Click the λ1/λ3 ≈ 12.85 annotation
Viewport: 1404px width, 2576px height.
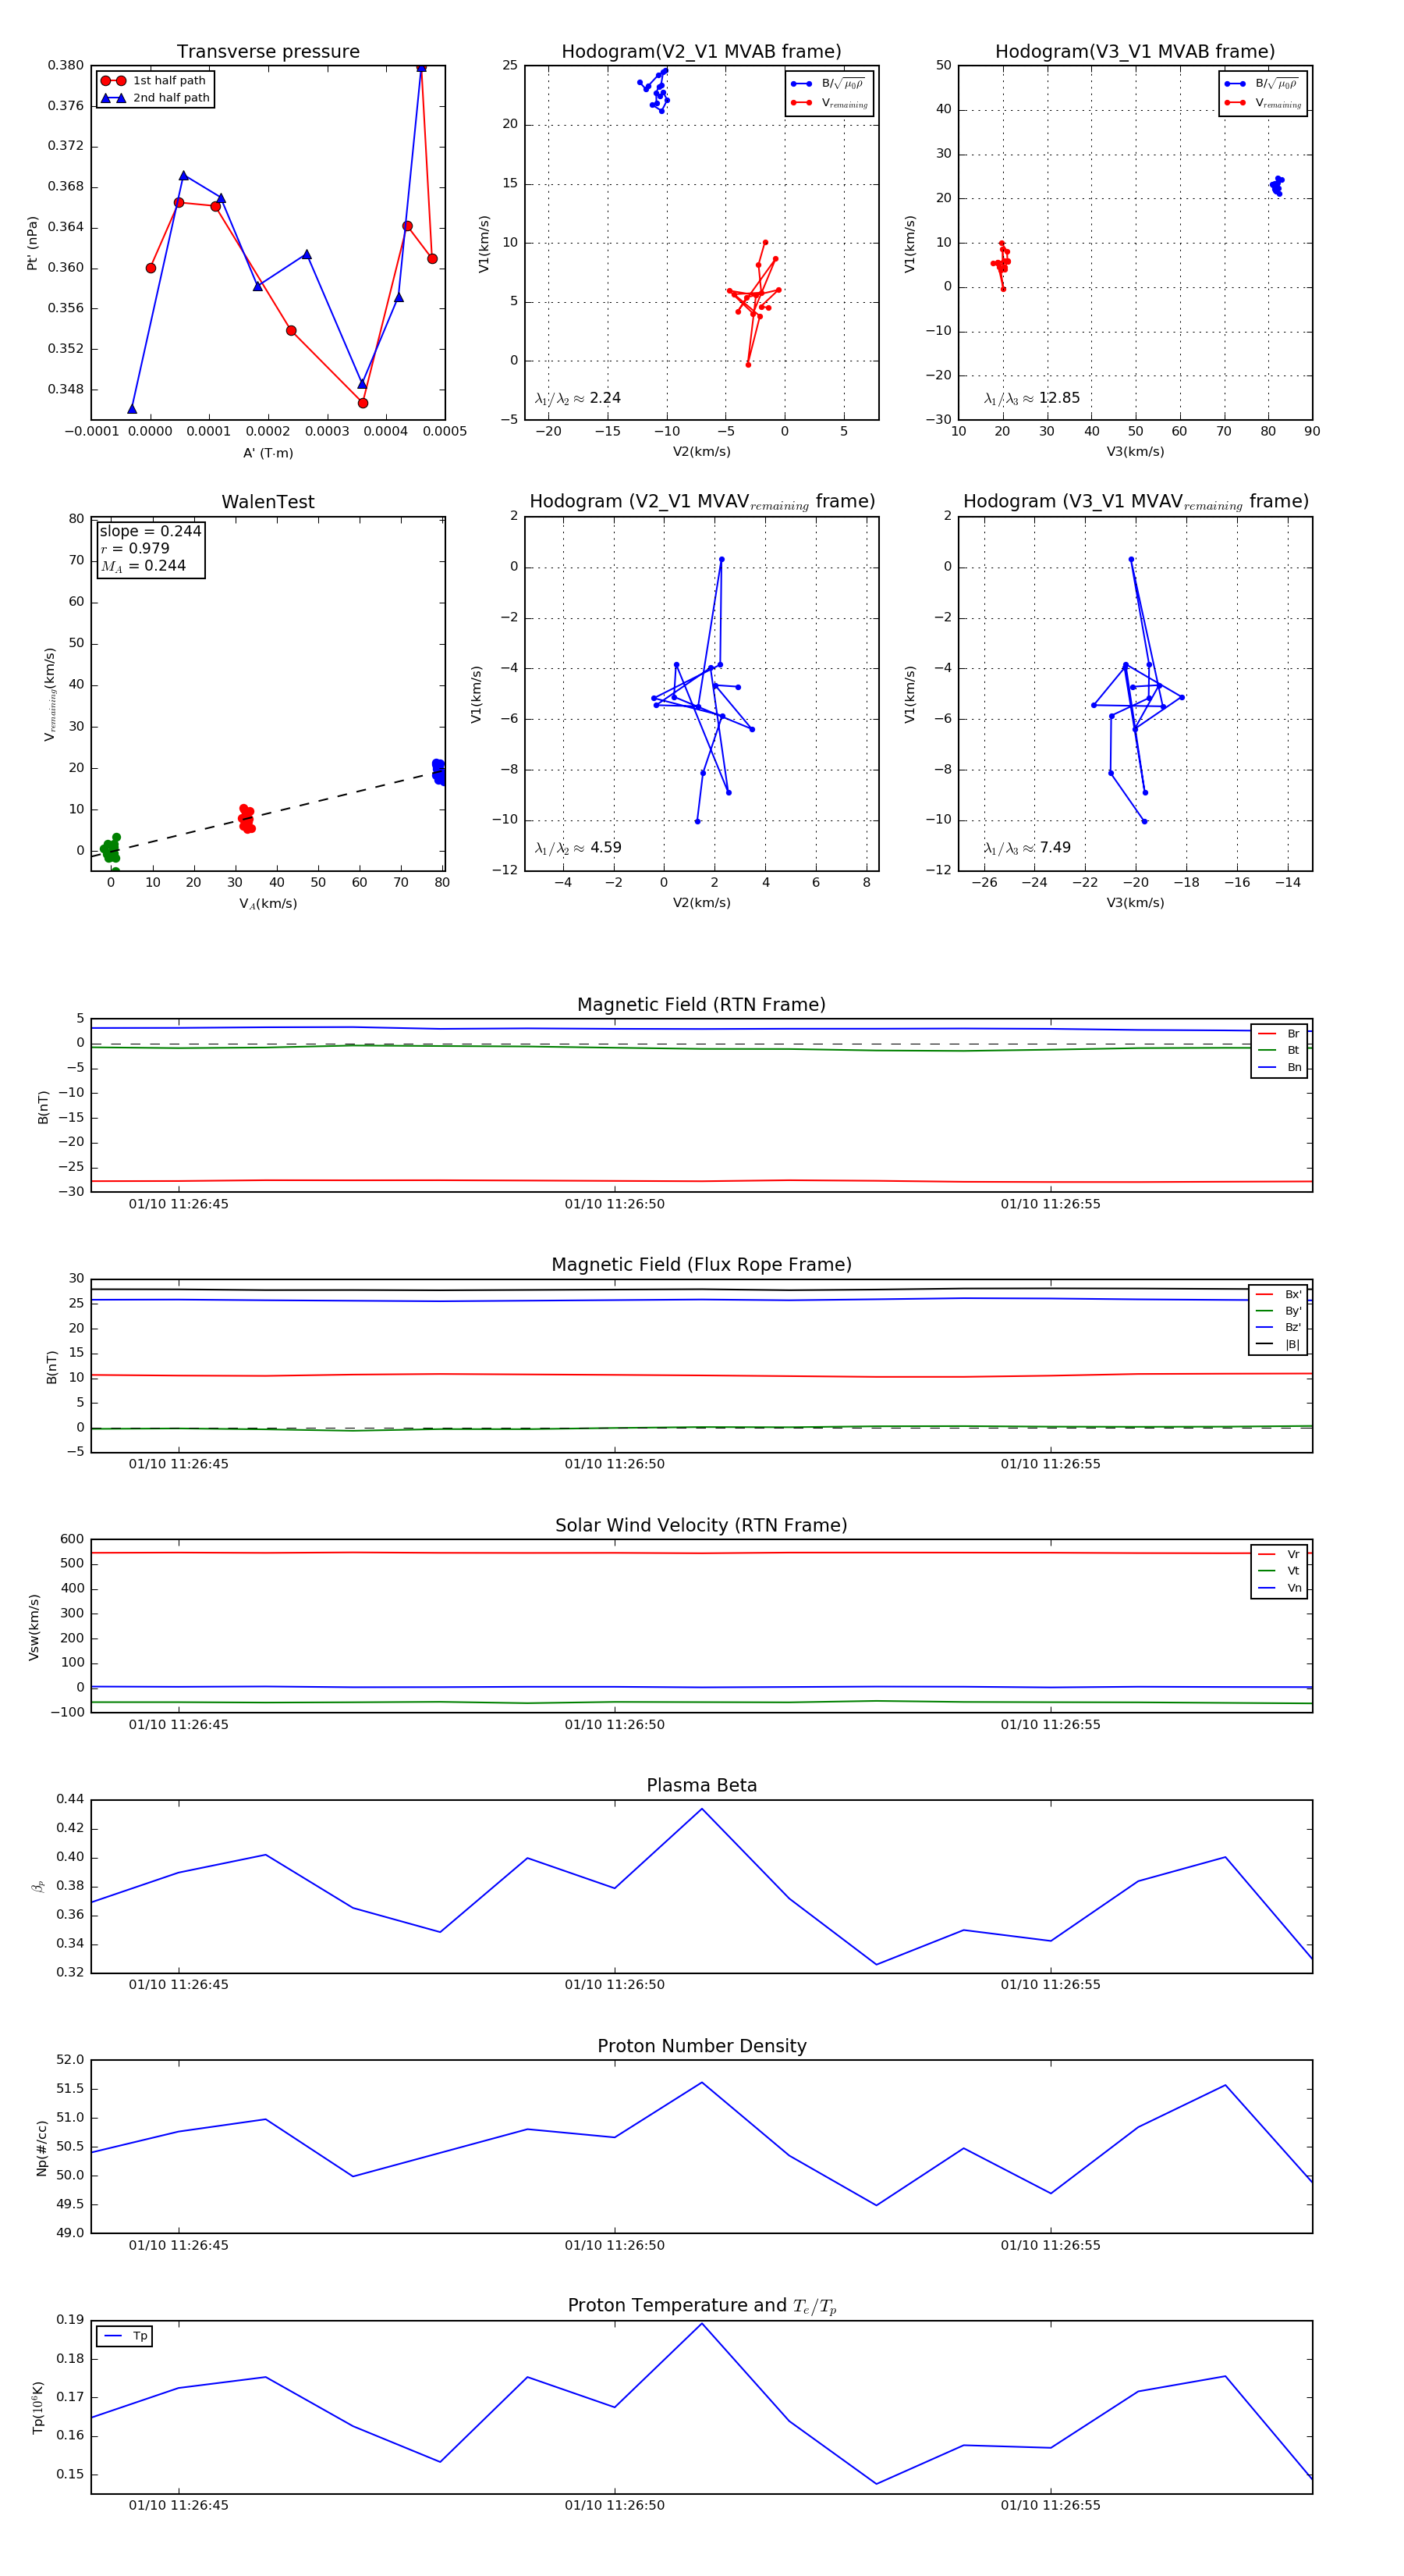point(1032,398)
